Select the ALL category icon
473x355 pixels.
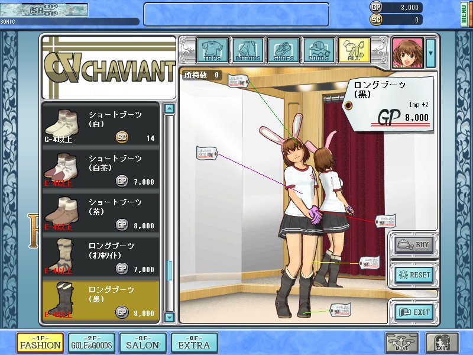(354, 50)
